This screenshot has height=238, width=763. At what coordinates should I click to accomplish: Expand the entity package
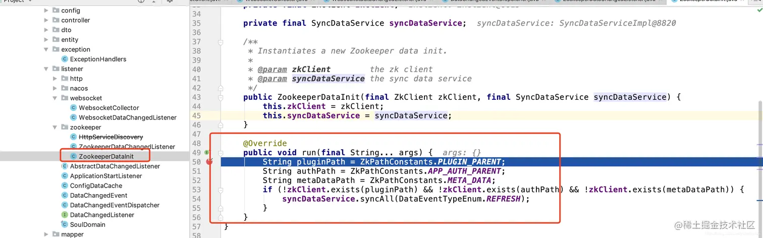46,39
